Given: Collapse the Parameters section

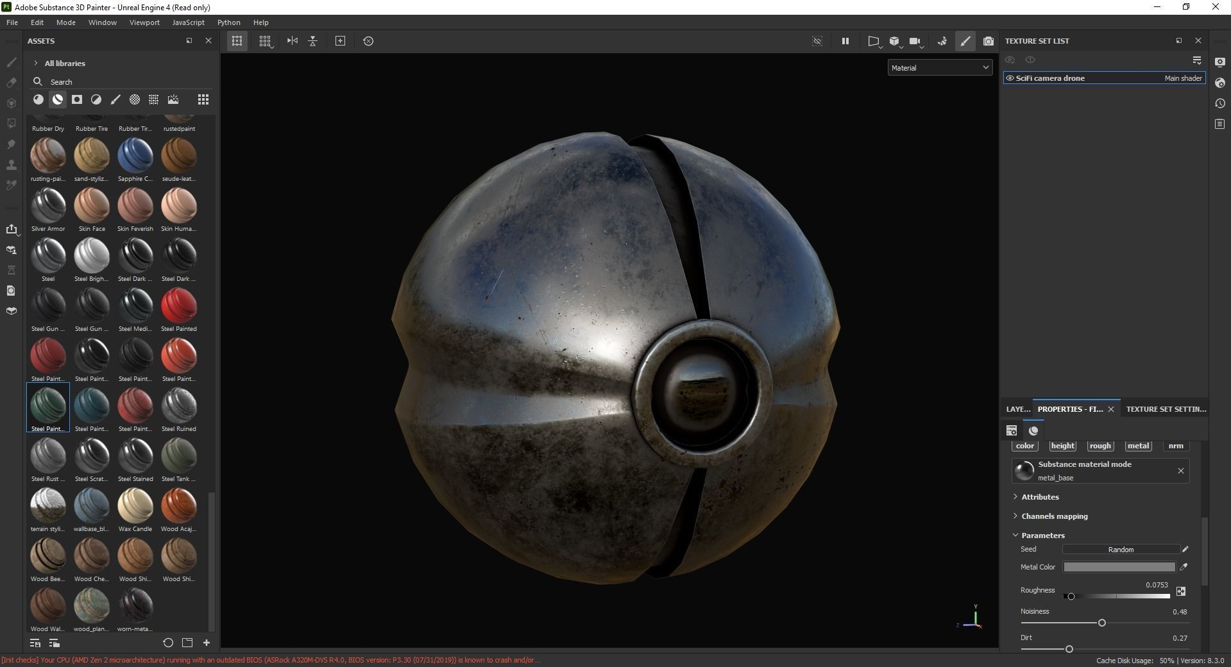Looking at the screenshot, I should tap(1015, 536).
